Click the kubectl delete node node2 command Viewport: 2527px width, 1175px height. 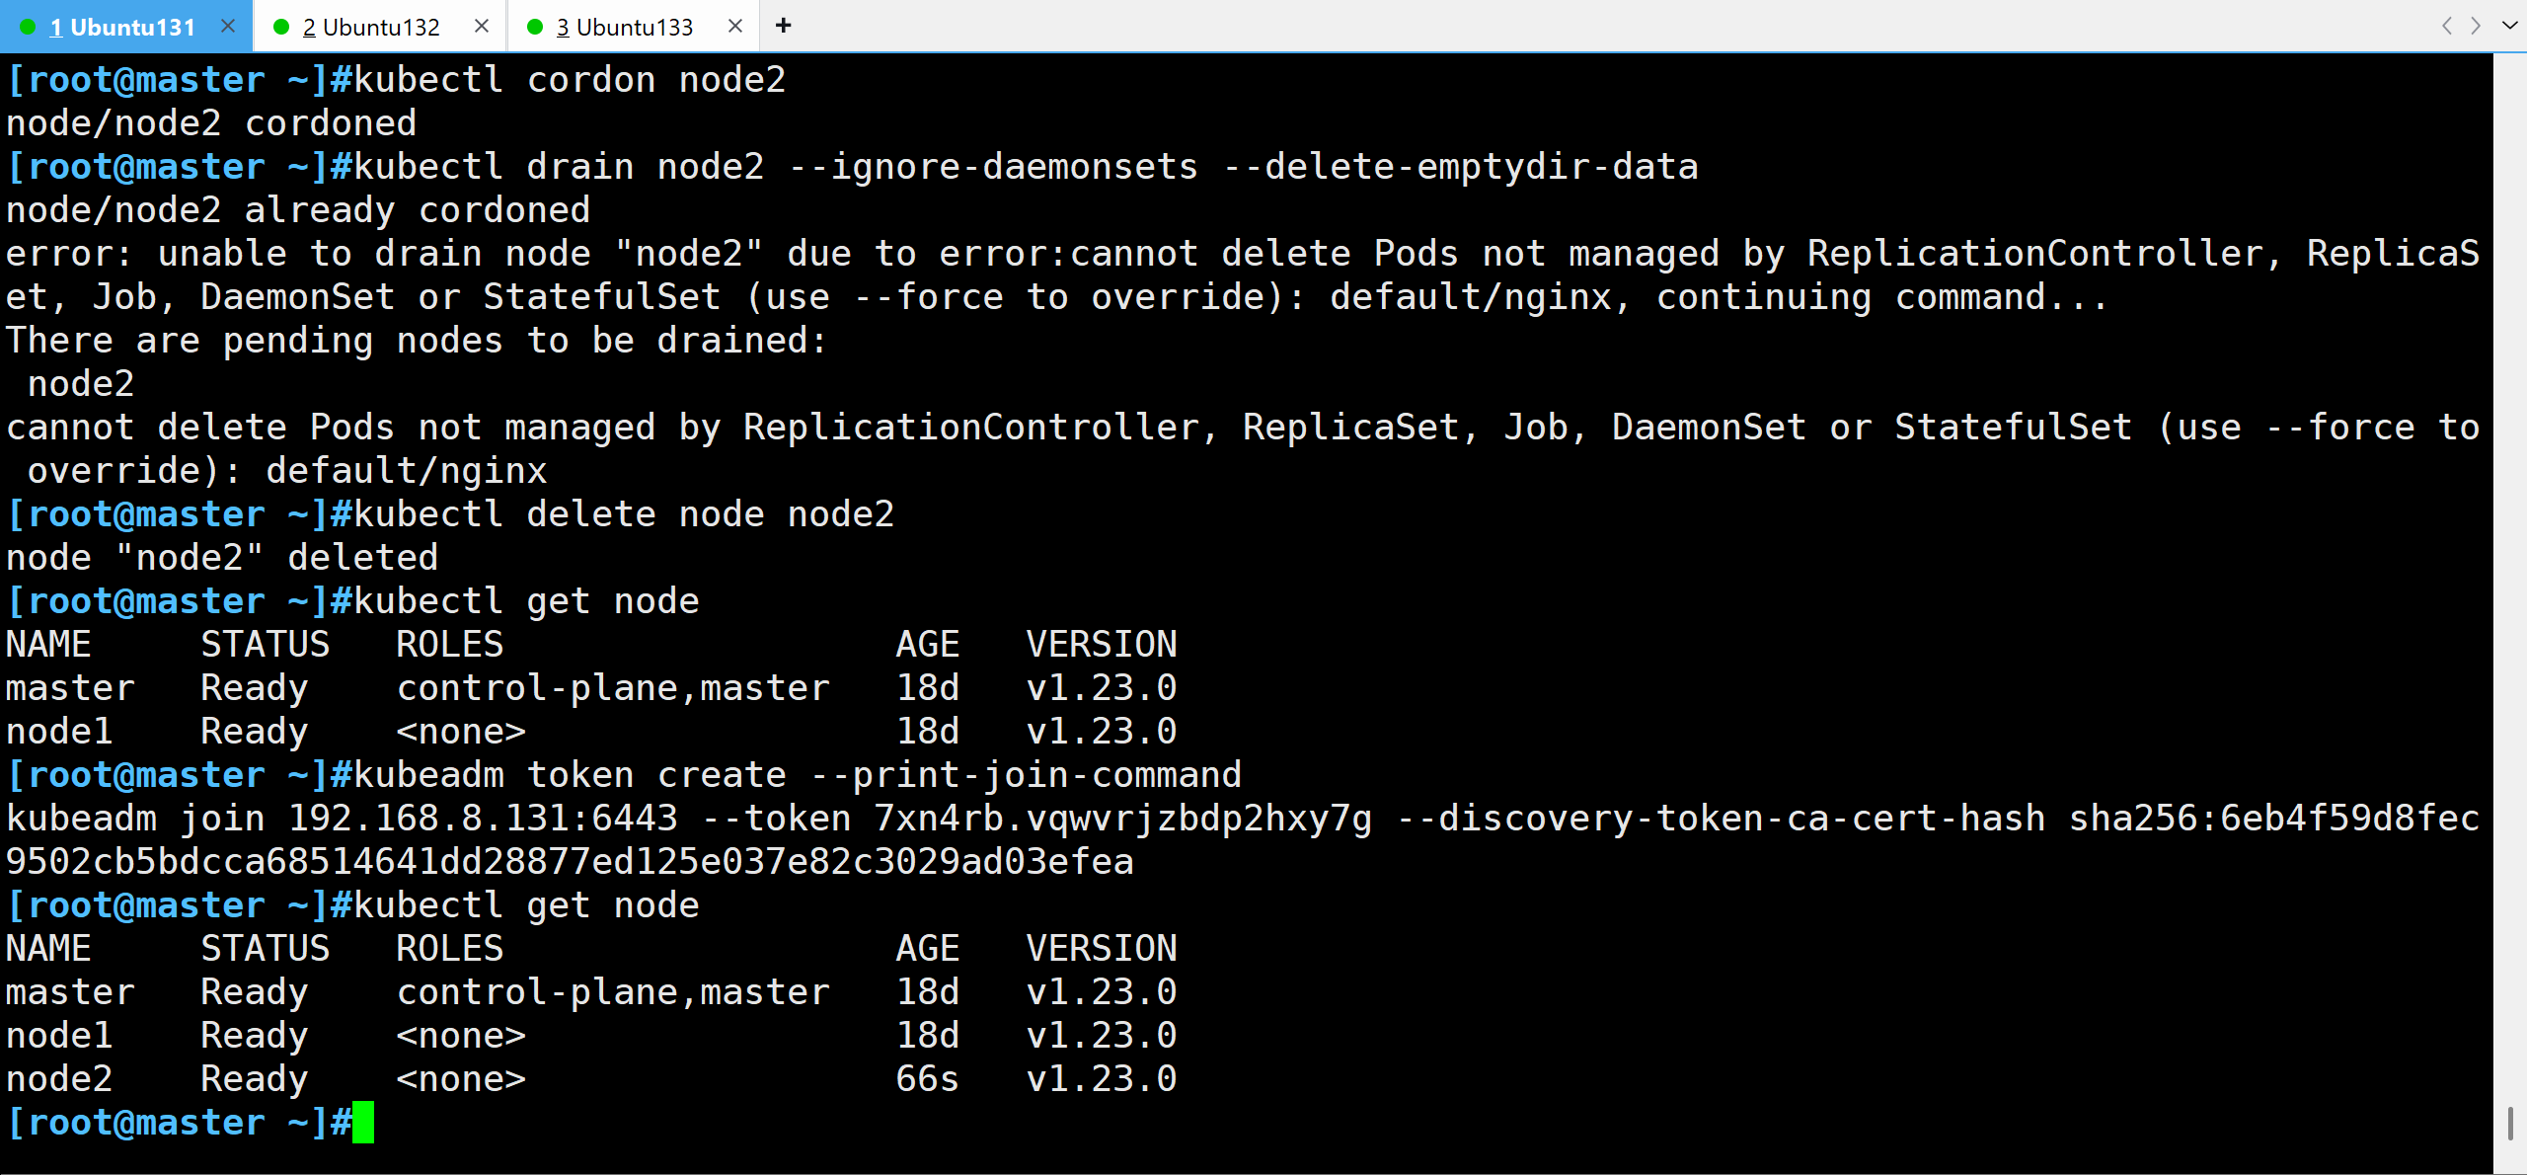[624, 514]
